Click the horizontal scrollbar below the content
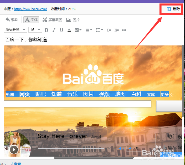185x165 pixels. [94, 157]
